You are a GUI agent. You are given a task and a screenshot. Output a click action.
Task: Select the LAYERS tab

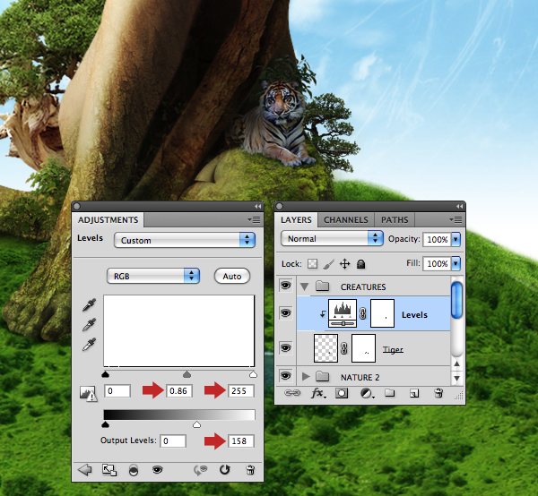[x=296, y=220]
